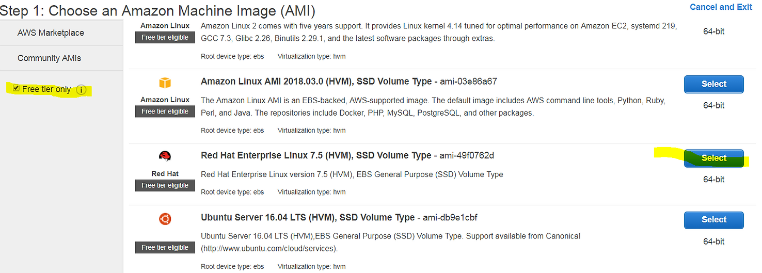Uncheck the Free tier only checkbox
This screenshot has height=273, width=762.
(x=16, y=88)
